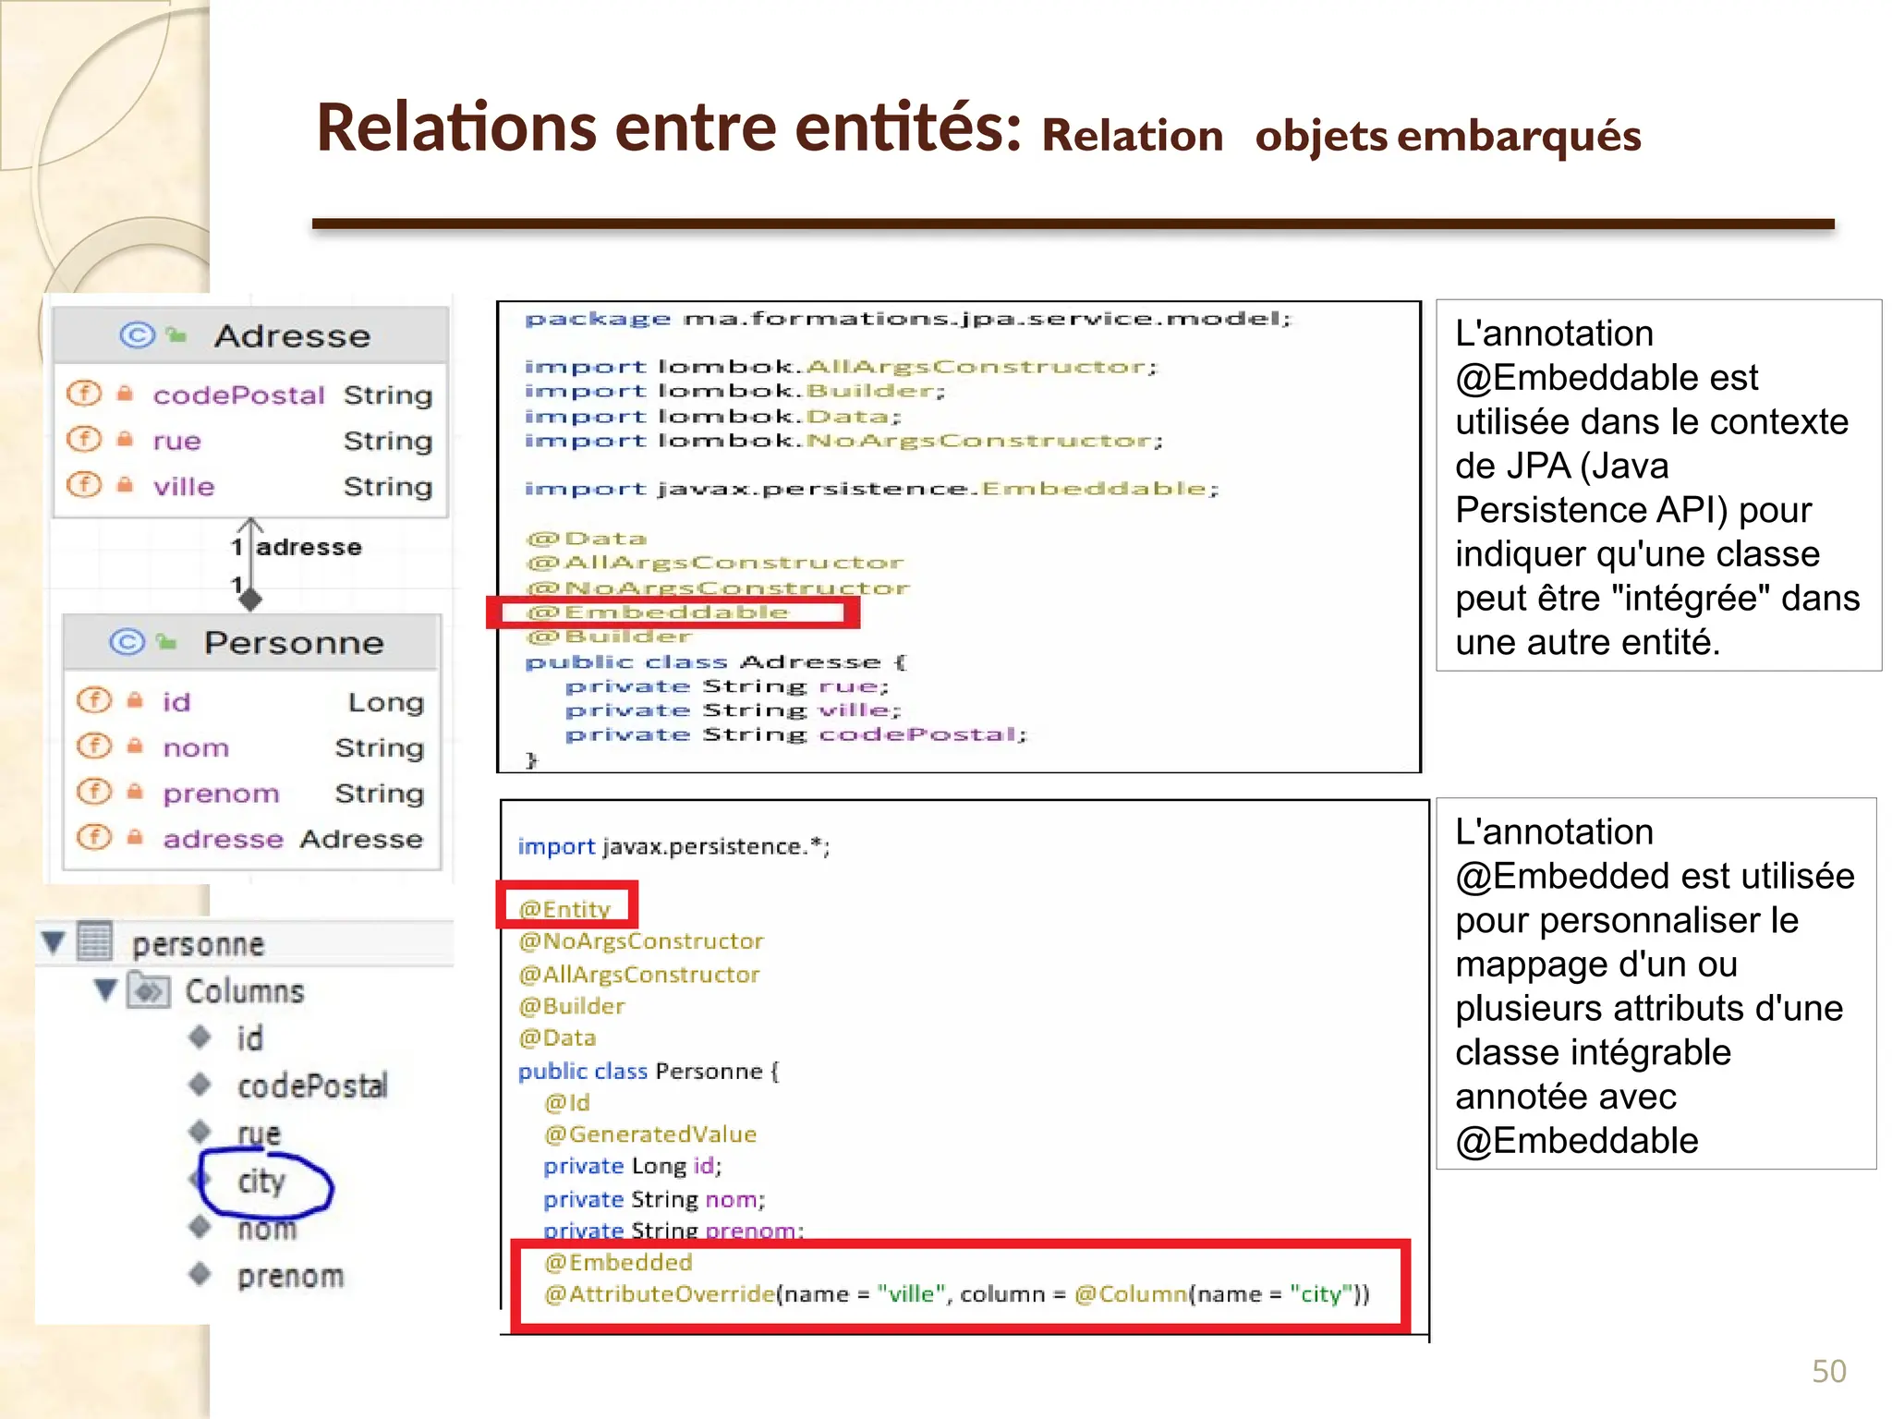Click the field icon of adresse Adresse

pos(94,837)
